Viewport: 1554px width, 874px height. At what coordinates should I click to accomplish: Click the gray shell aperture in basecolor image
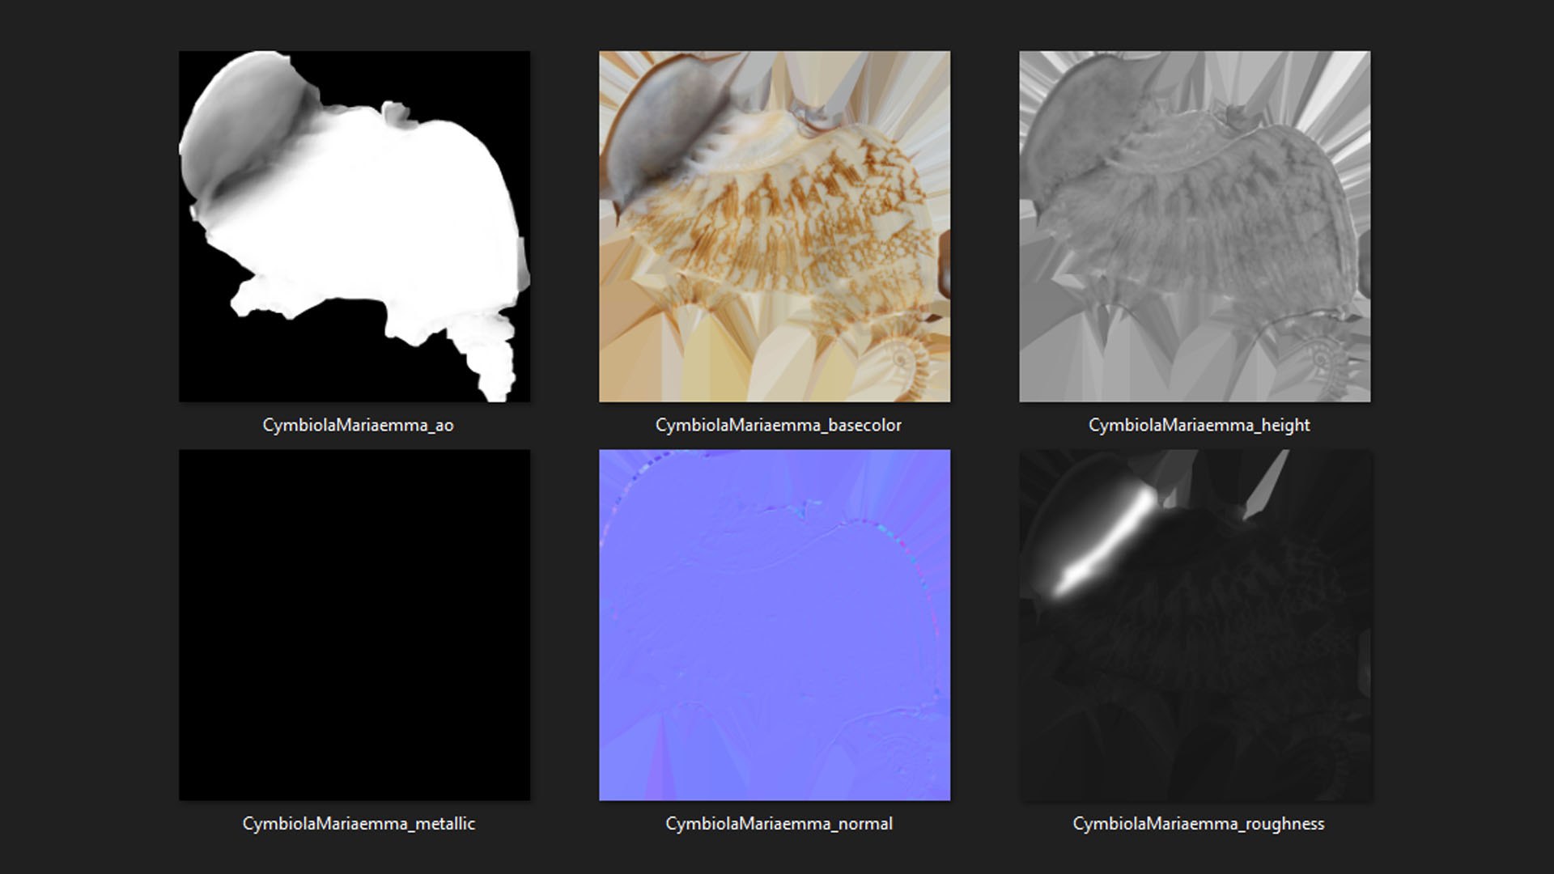click(x=660, y=129)
